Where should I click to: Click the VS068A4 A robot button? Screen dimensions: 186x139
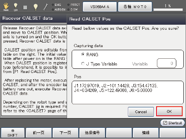coord(100,7)
